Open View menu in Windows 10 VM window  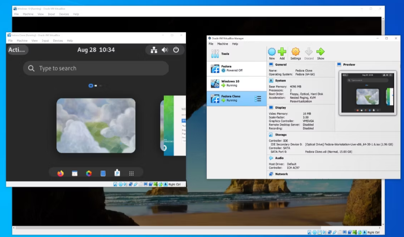click(41, 14)
